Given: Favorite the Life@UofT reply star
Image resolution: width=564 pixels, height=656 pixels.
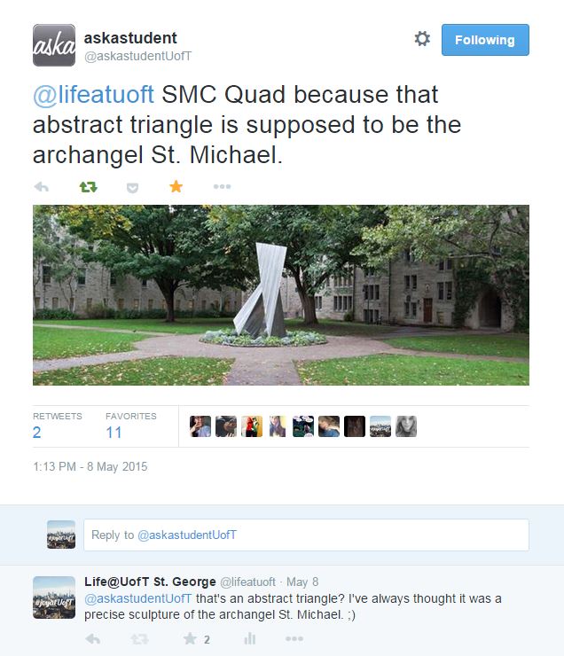Looking at the screenshot, I should [190, 638].
